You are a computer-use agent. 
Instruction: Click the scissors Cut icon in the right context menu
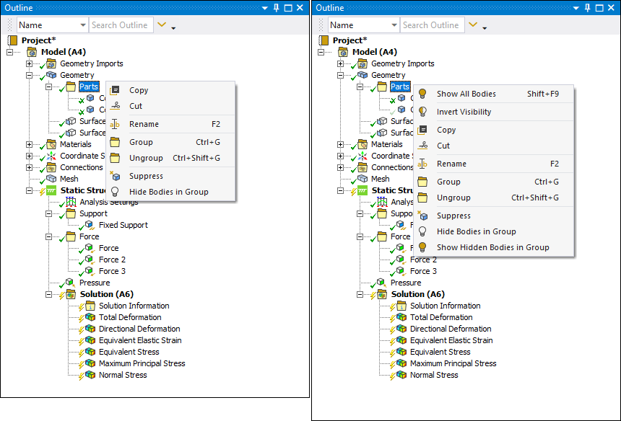coord(423,146)
